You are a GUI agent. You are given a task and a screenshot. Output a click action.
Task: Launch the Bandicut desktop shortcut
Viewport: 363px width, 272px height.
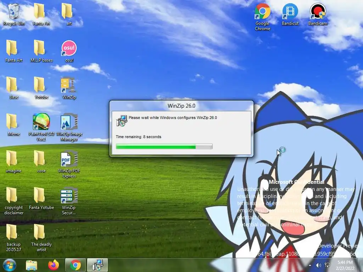click(290, 14)
